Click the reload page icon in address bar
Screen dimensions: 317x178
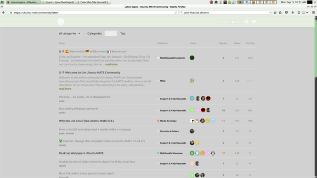175,12
